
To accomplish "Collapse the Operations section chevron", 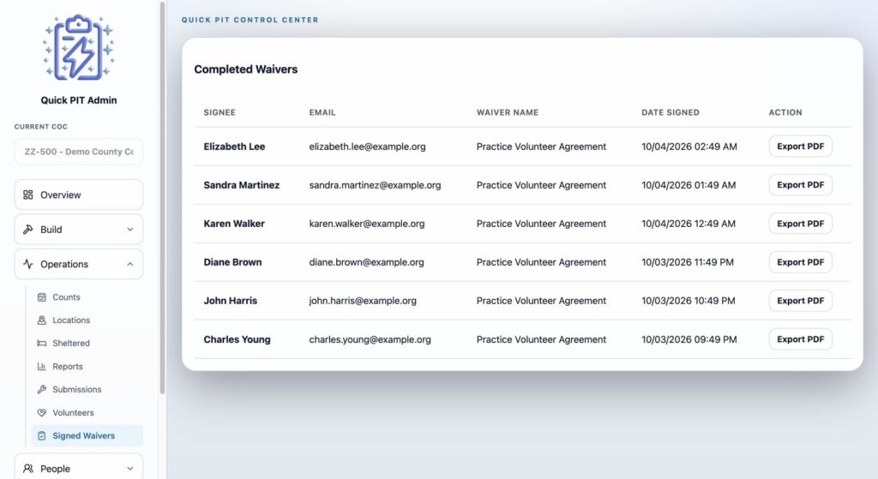I will point(130,264).
